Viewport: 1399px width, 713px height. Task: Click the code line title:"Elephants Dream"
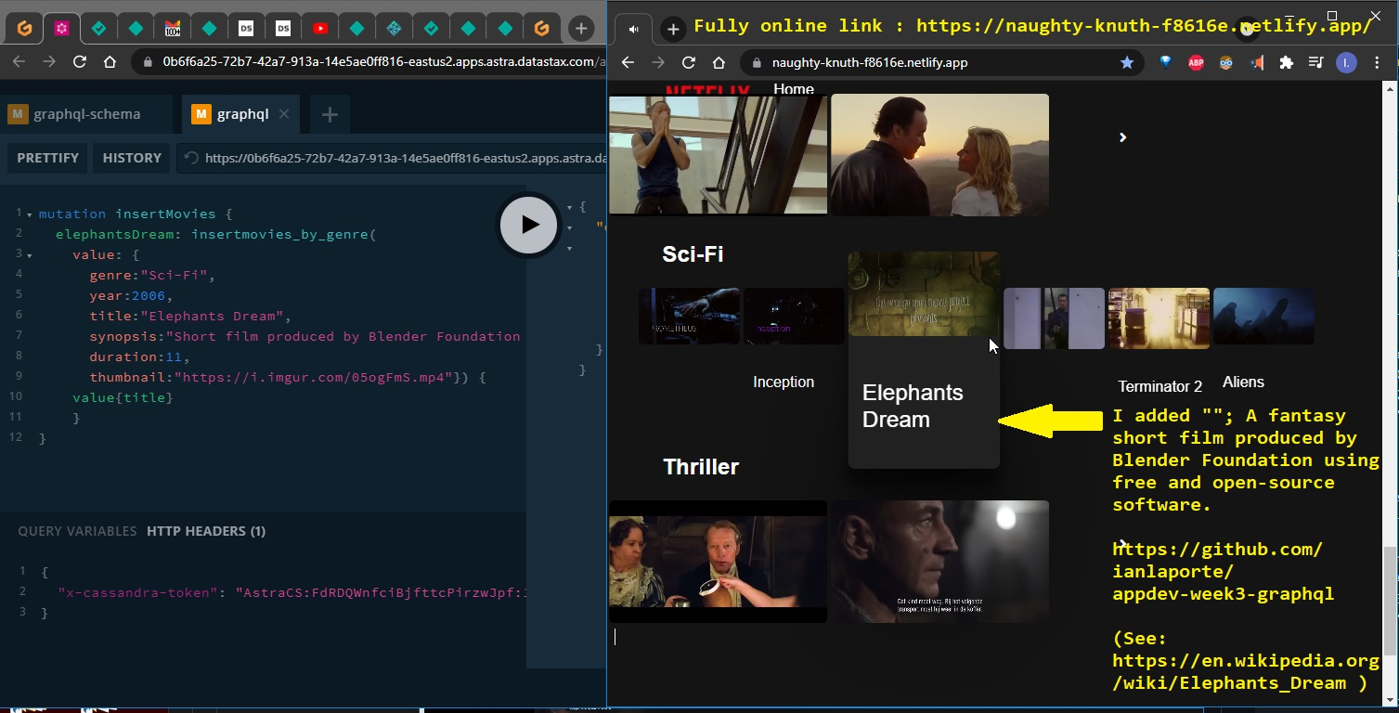pyautogui.click(x=190, y=316)
